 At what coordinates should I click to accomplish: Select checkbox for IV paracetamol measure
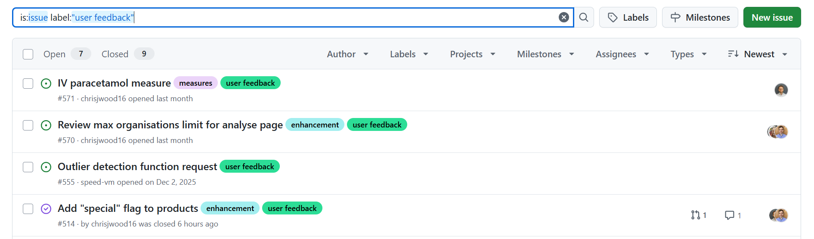(x=28, y=84)
